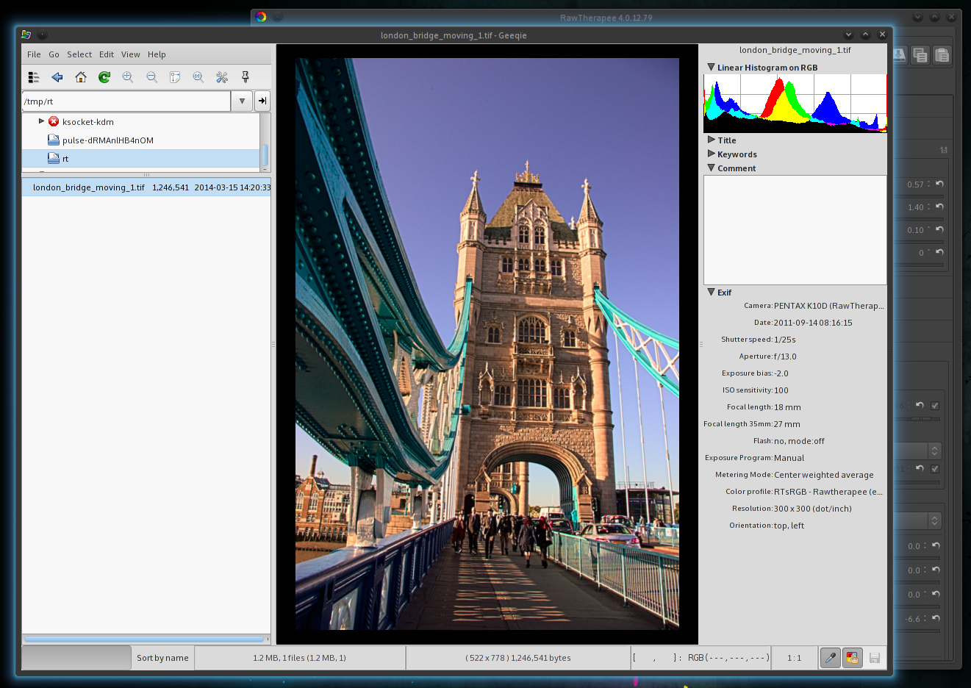The image size is (971, 688).
Task: Open the View menu
Action: click(x=130, y=54)
